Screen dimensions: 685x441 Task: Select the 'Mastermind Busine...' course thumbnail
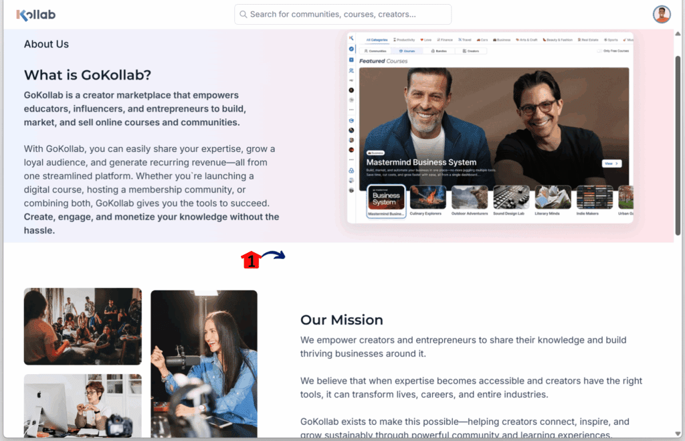click(x=386, y=201)
